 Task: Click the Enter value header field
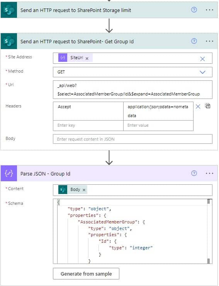click(158, 126)
